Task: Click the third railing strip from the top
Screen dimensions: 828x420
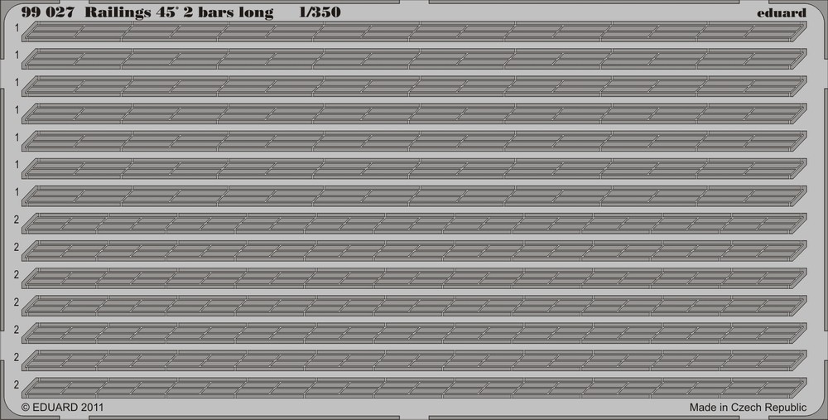Action: tap(414, 86)
